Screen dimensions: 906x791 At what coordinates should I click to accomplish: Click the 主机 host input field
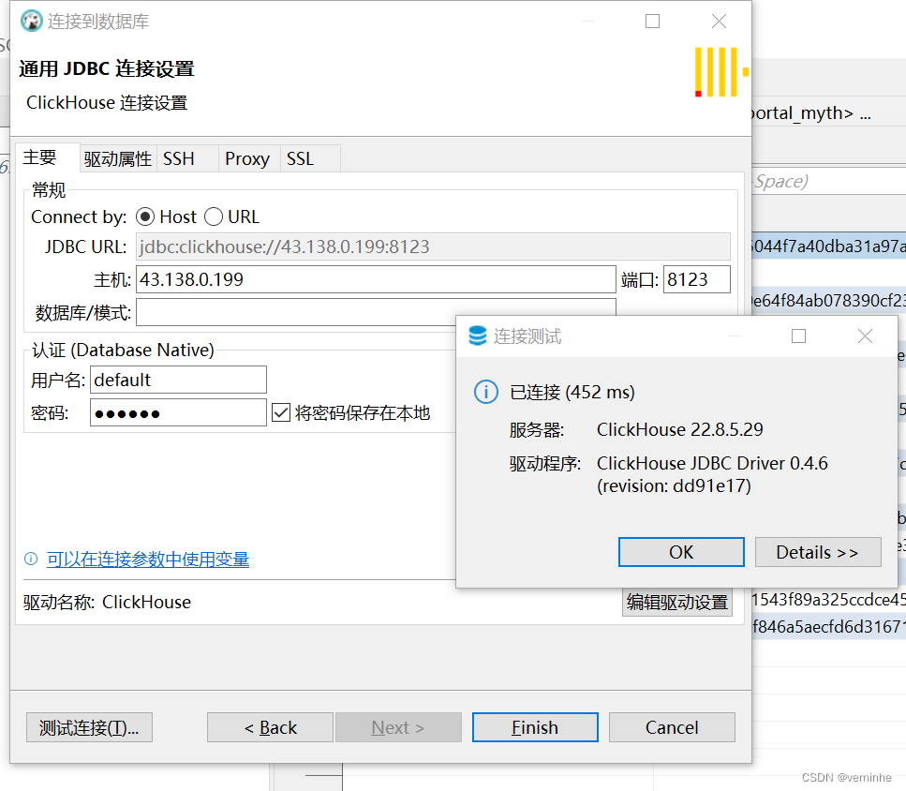coord(376,279)
